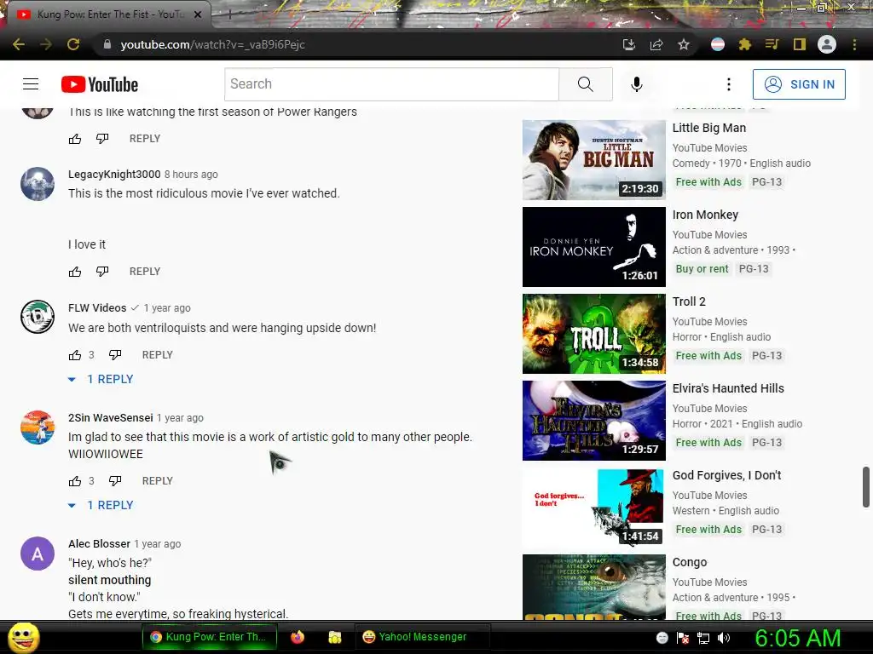The height and width of the screenshot is (654, 873).
Task: Click the smiley Start button on taskbar
Action: coord(23,638)
